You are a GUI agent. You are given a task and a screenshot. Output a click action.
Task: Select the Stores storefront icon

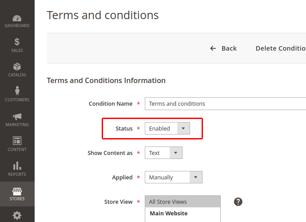point(17,191)
